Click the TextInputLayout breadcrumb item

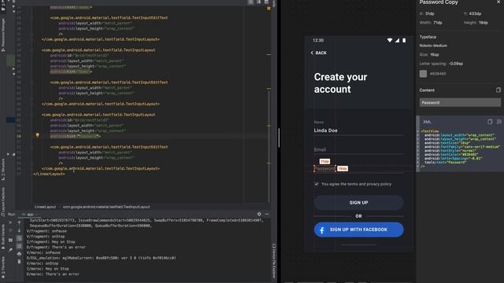[x=106, y=207]
